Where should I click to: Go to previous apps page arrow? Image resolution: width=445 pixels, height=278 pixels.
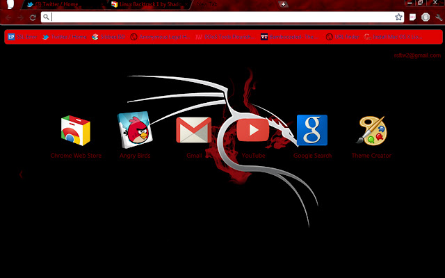[21, 174]
